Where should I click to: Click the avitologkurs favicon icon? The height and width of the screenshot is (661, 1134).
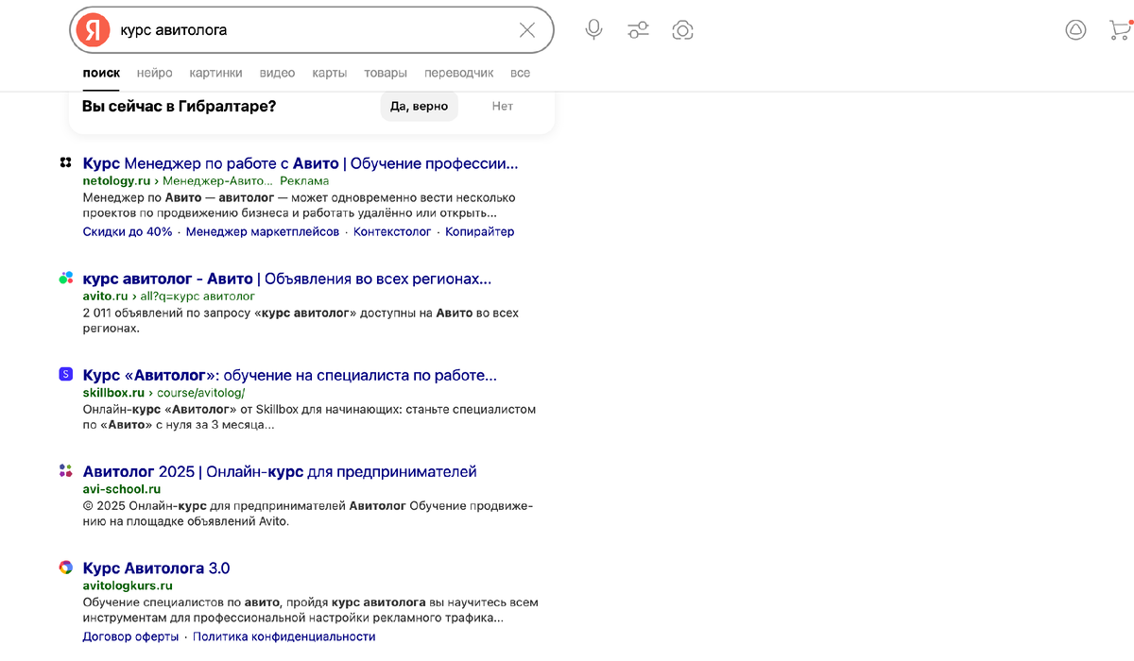[x=65, y=568]
